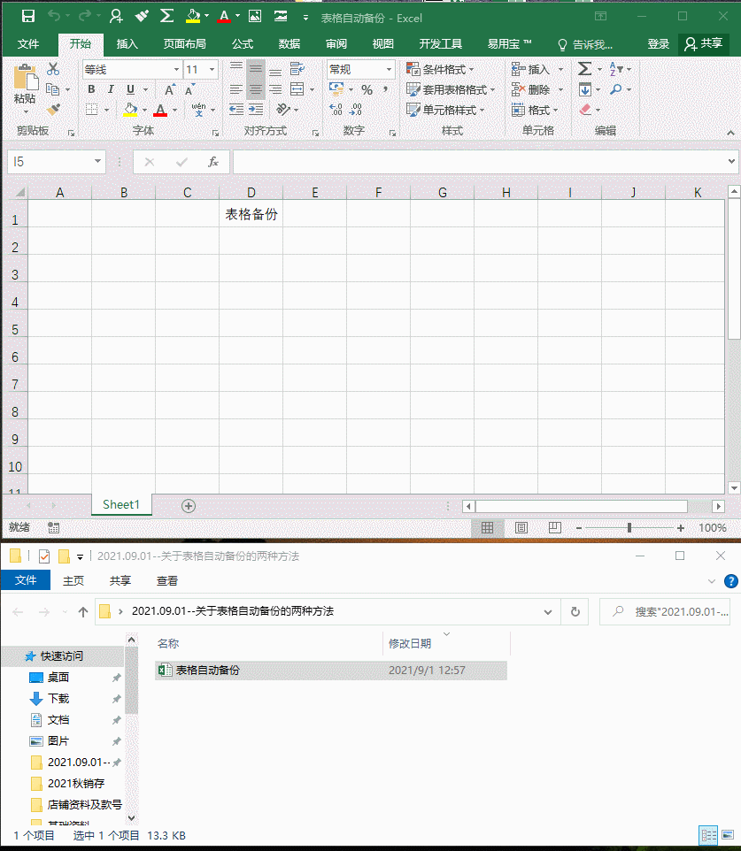The width and height of the screenshot is (741, 851).
Task: Click the insert function fx button
Action: (x=213, y=162)
